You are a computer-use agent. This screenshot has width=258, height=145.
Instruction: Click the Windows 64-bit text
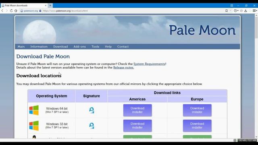click(x=57, y=108)
